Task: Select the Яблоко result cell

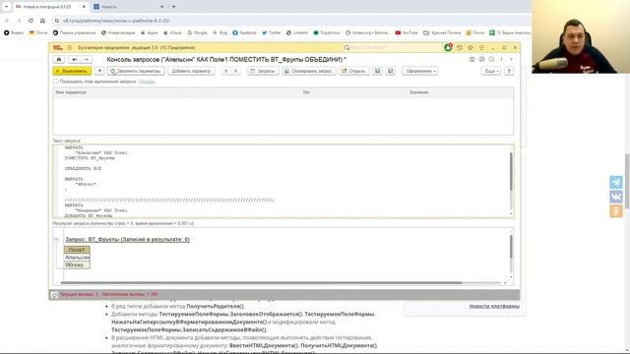Action: pyautogui.click(x=77, y=265)
